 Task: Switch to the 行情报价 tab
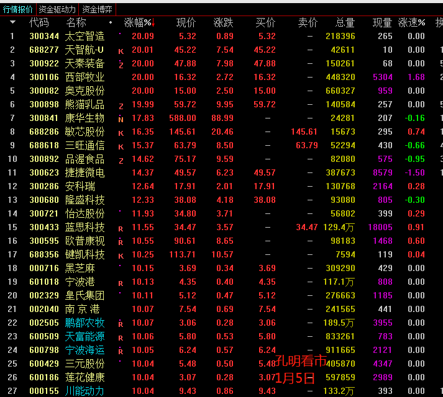click(x=18, y=9)
